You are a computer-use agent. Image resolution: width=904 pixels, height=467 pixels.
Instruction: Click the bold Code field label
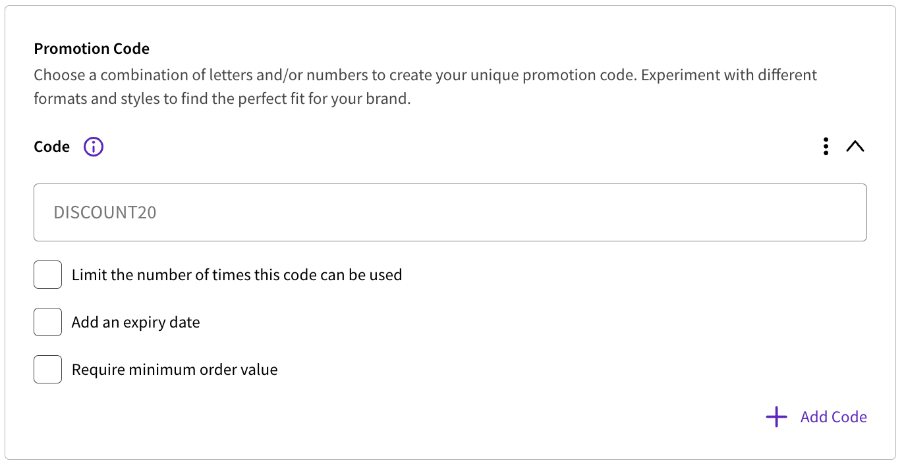51,147
